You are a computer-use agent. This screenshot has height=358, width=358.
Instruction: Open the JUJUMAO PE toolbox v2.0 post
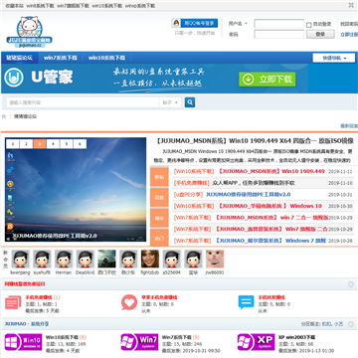[249, 194]
